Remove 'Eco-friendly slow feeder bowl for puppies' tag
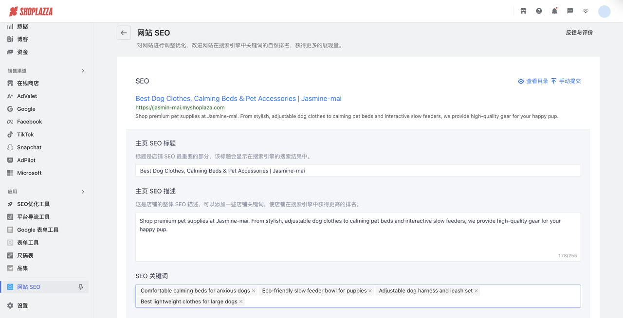 coord(370,291)
